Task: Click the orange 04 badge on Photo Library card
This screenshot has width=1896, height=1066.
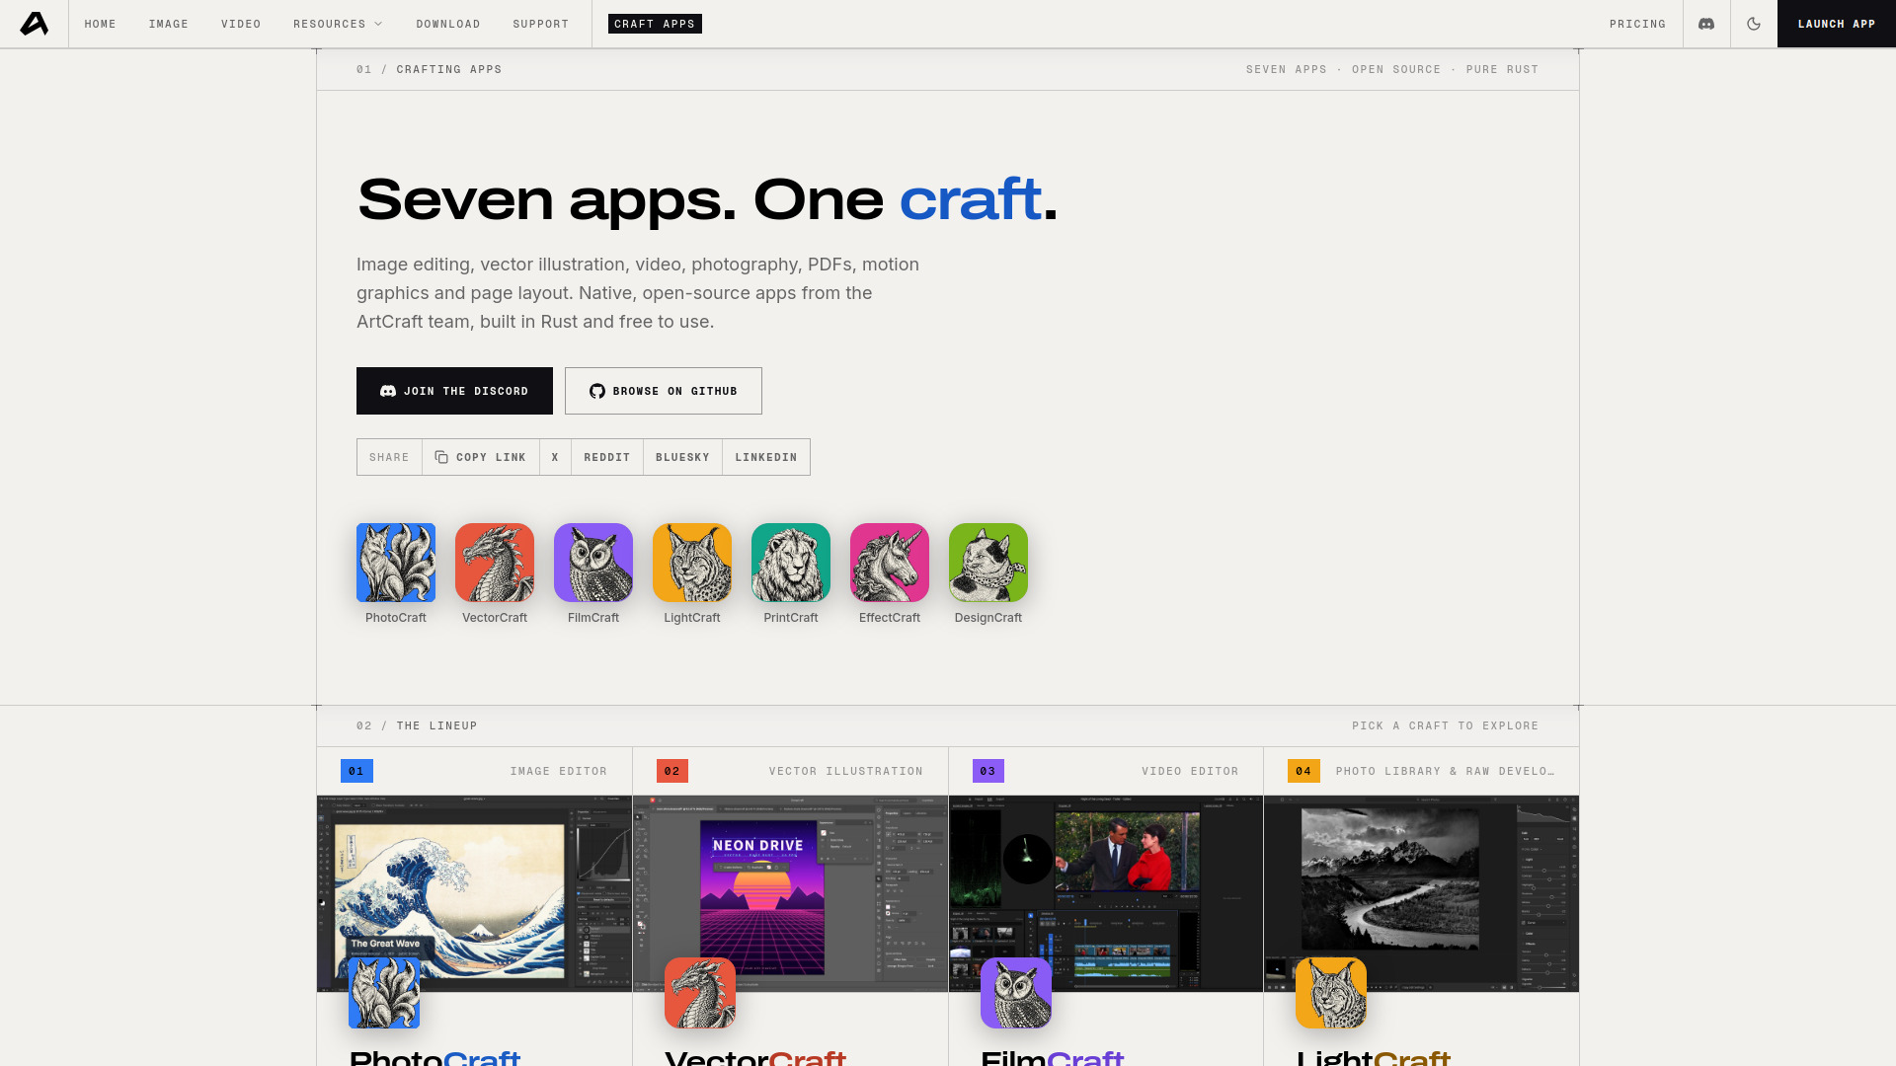Action: pyautogui.click(x=1303, y=771)
